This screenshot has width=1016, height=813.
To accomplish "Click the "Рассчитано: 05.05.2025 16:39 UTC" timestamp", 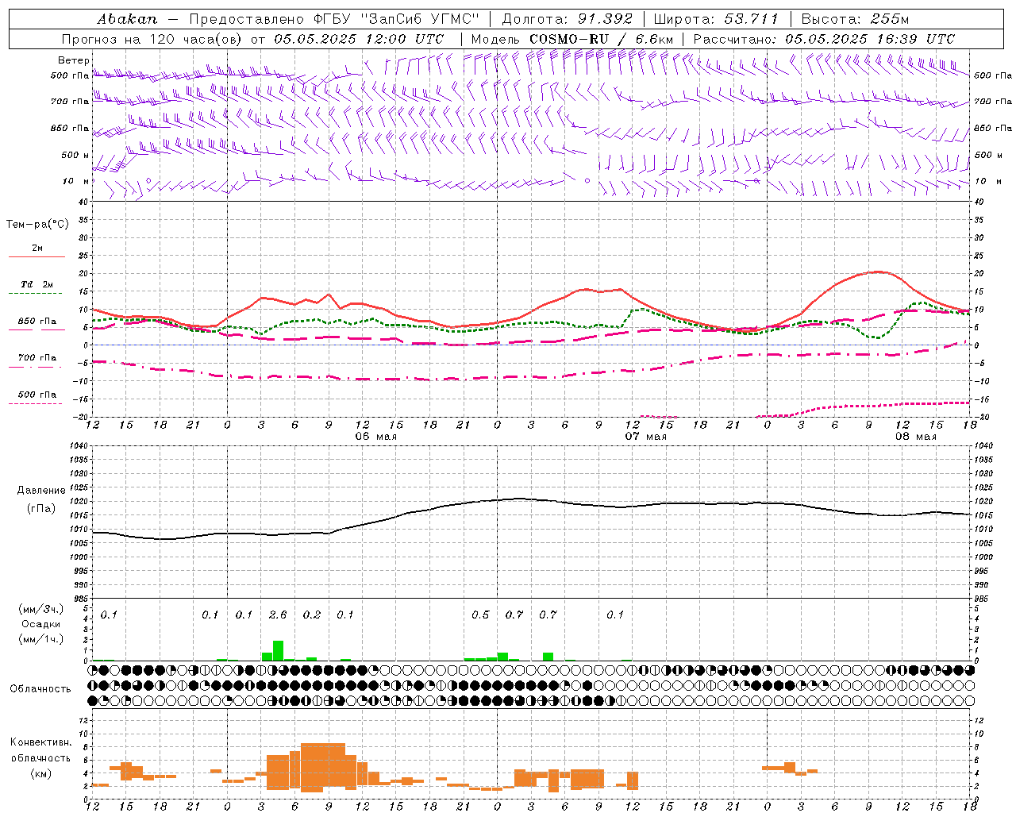I will pos(824,39).
